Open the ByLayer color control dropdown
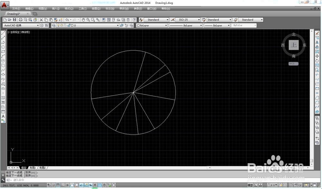The height and width of the screenshot is (189, 322). (152, 25)
